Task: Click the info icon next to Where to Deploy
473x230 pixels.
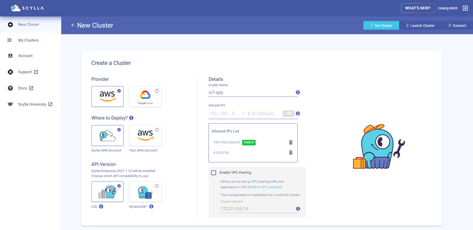Action: (x=131, y=118)
